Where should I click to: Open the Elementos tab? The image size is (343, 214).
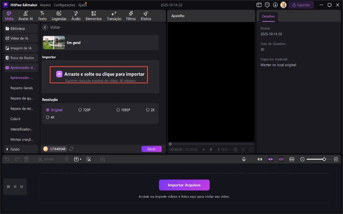click(x=93, y=16)
